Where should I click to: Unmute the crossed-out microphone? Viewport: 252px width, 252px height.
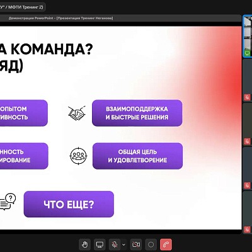[x=115, y=244]
